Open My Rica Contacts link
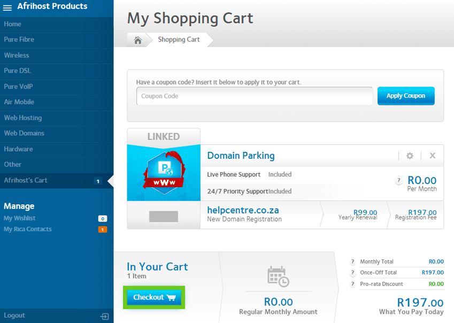The height and width of the screenshot is (323, 454). point(28,229)
